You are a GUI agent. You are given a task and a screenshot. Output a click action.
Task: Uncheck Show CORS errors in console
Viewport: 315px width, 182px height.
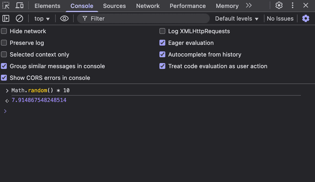[x=4, y=78]
